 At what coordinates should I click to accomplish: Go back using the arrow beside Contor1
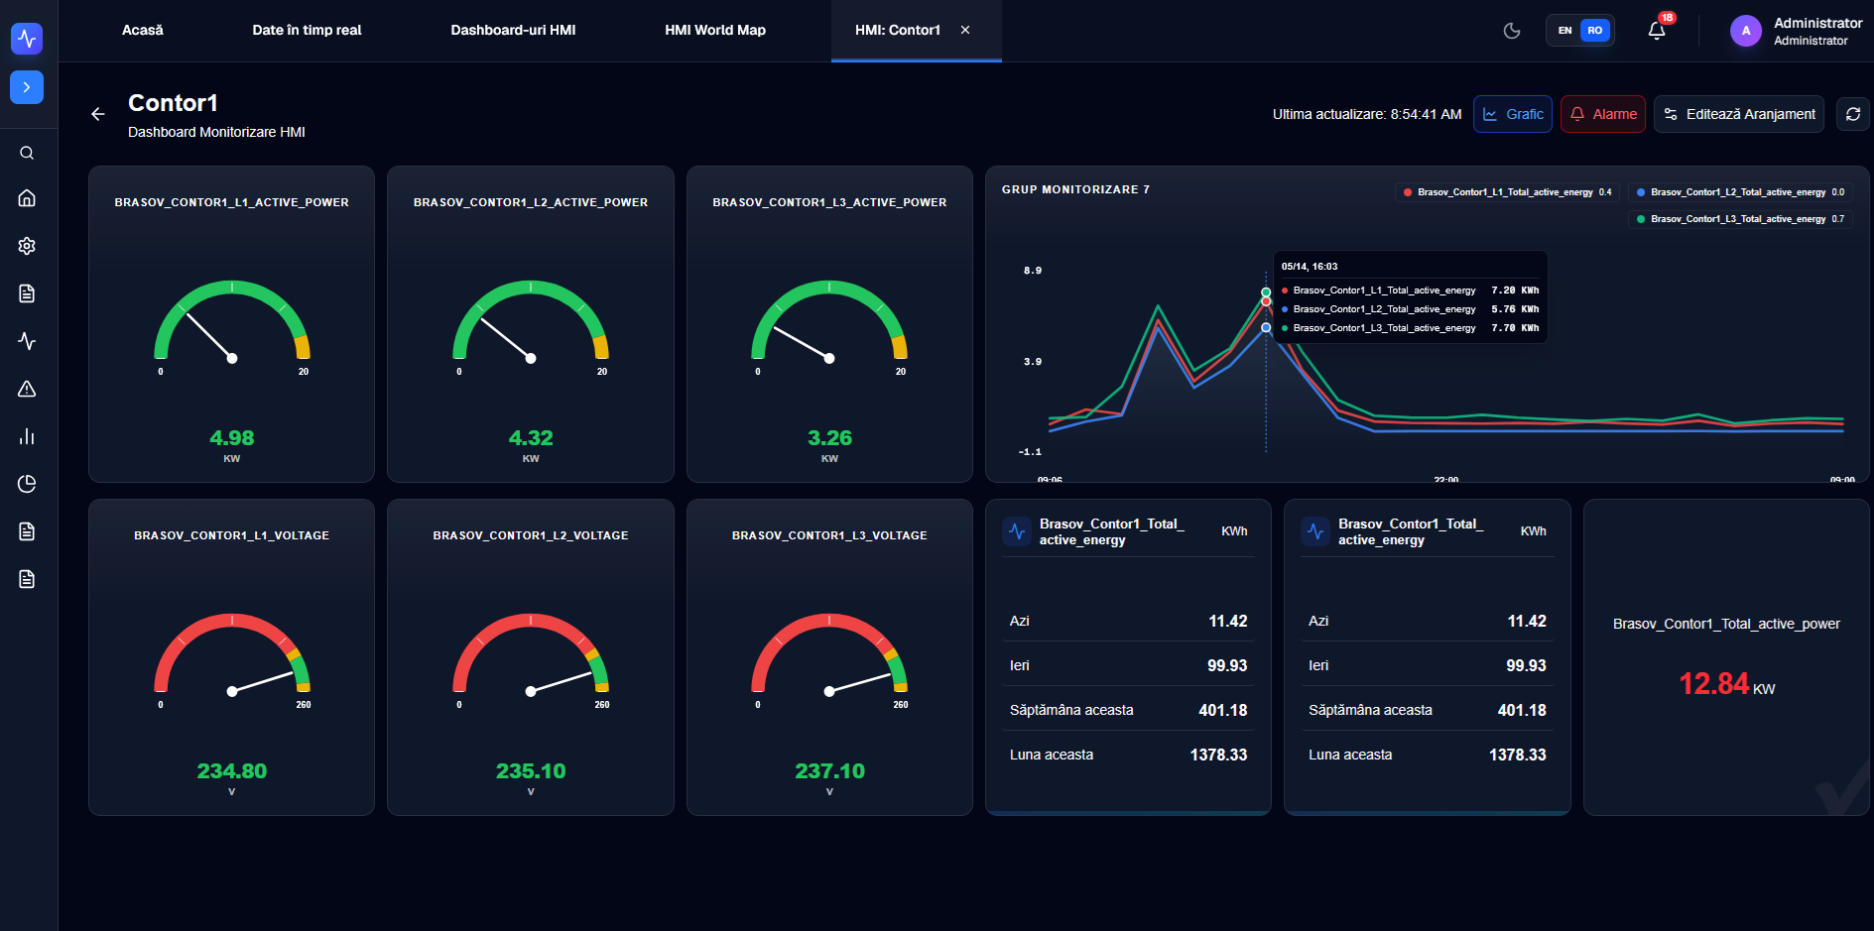coord(97,114)
